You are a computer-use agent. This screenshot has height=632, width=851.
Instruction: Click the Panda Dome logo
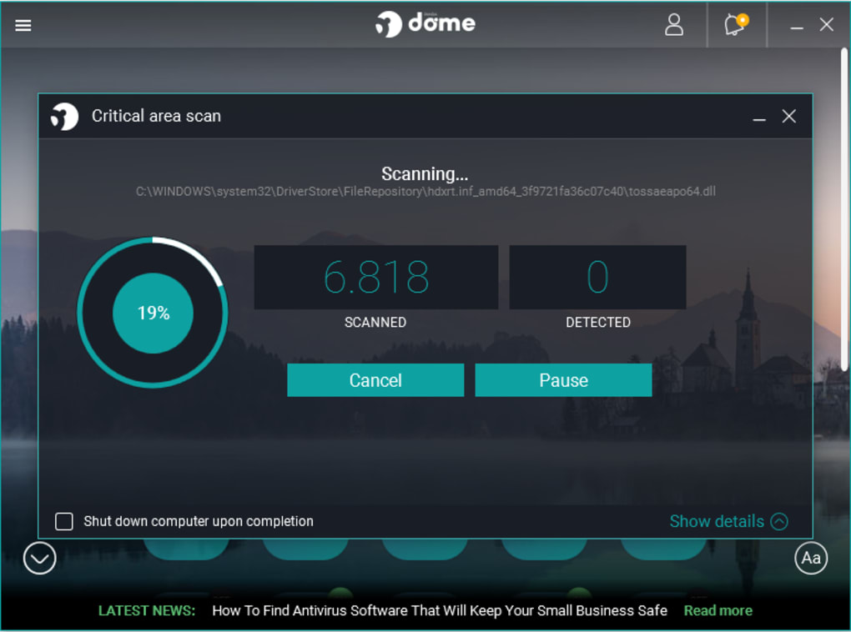[425, 24]
